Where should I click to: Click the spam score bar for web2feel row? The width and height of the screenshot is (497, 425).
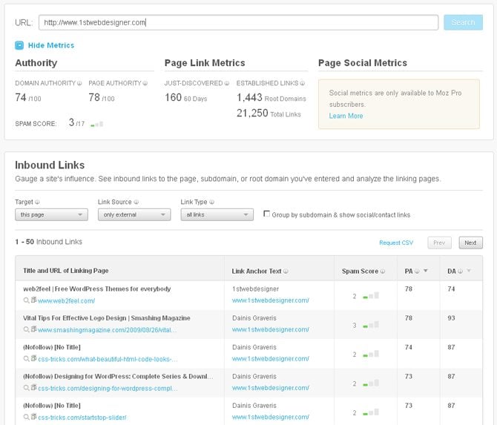[371, 296]
